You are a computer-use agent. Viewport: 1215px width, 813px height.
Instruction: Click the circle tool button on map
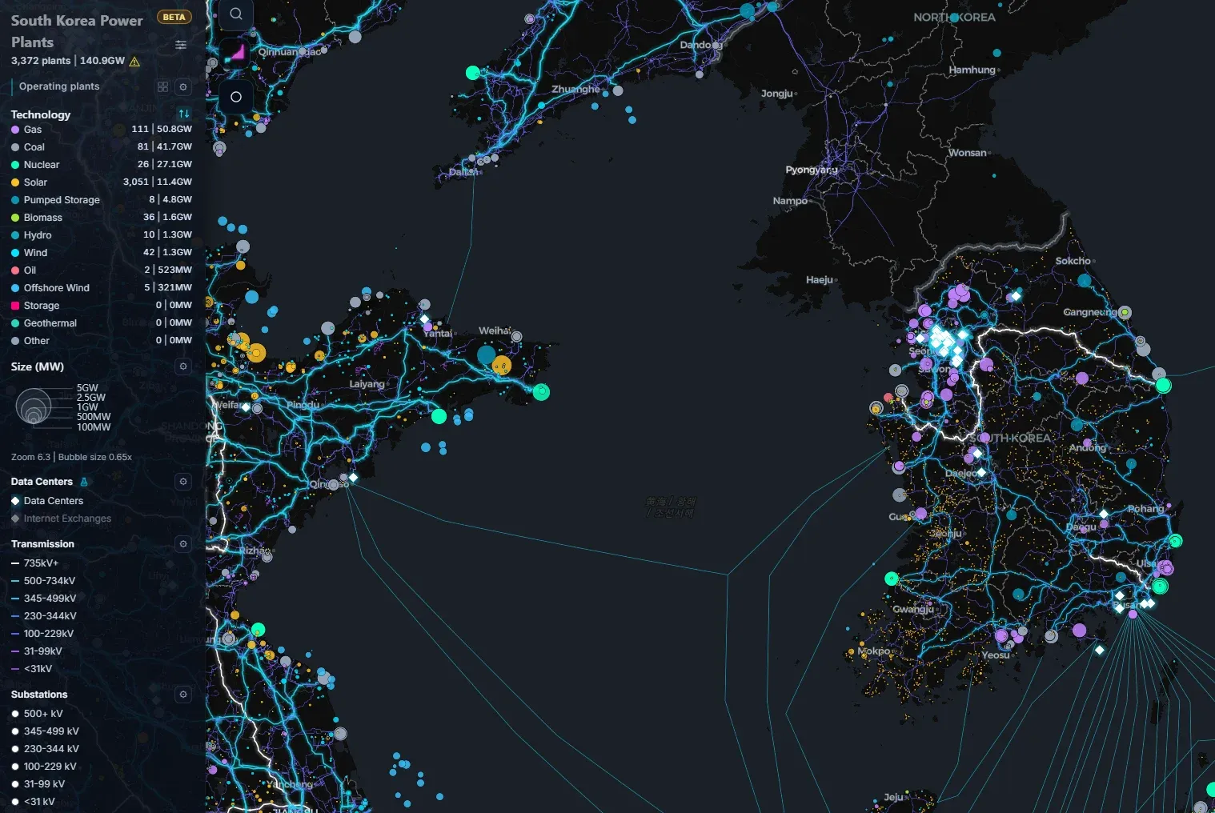(x=235, y=97)
